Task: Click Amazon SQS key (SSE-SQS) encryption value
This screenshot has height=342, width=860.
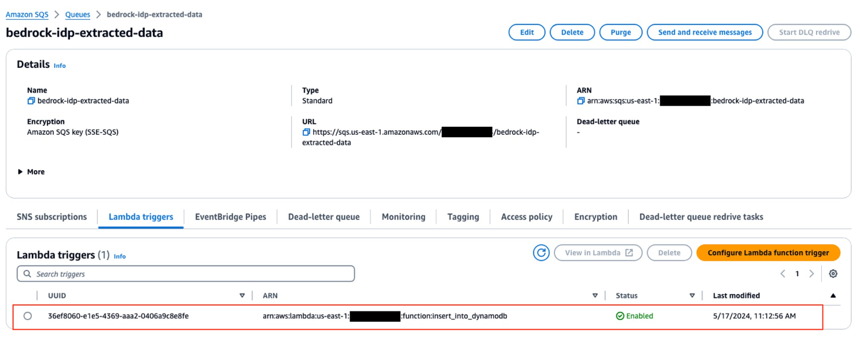Action: [x=73, y=132]
